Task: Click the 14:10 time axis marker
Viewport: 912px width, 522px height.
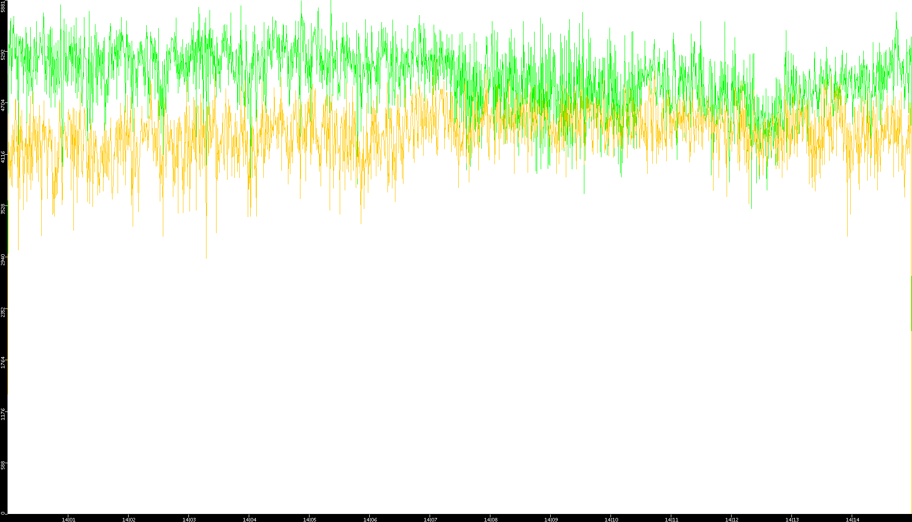Action: (611, 519)
